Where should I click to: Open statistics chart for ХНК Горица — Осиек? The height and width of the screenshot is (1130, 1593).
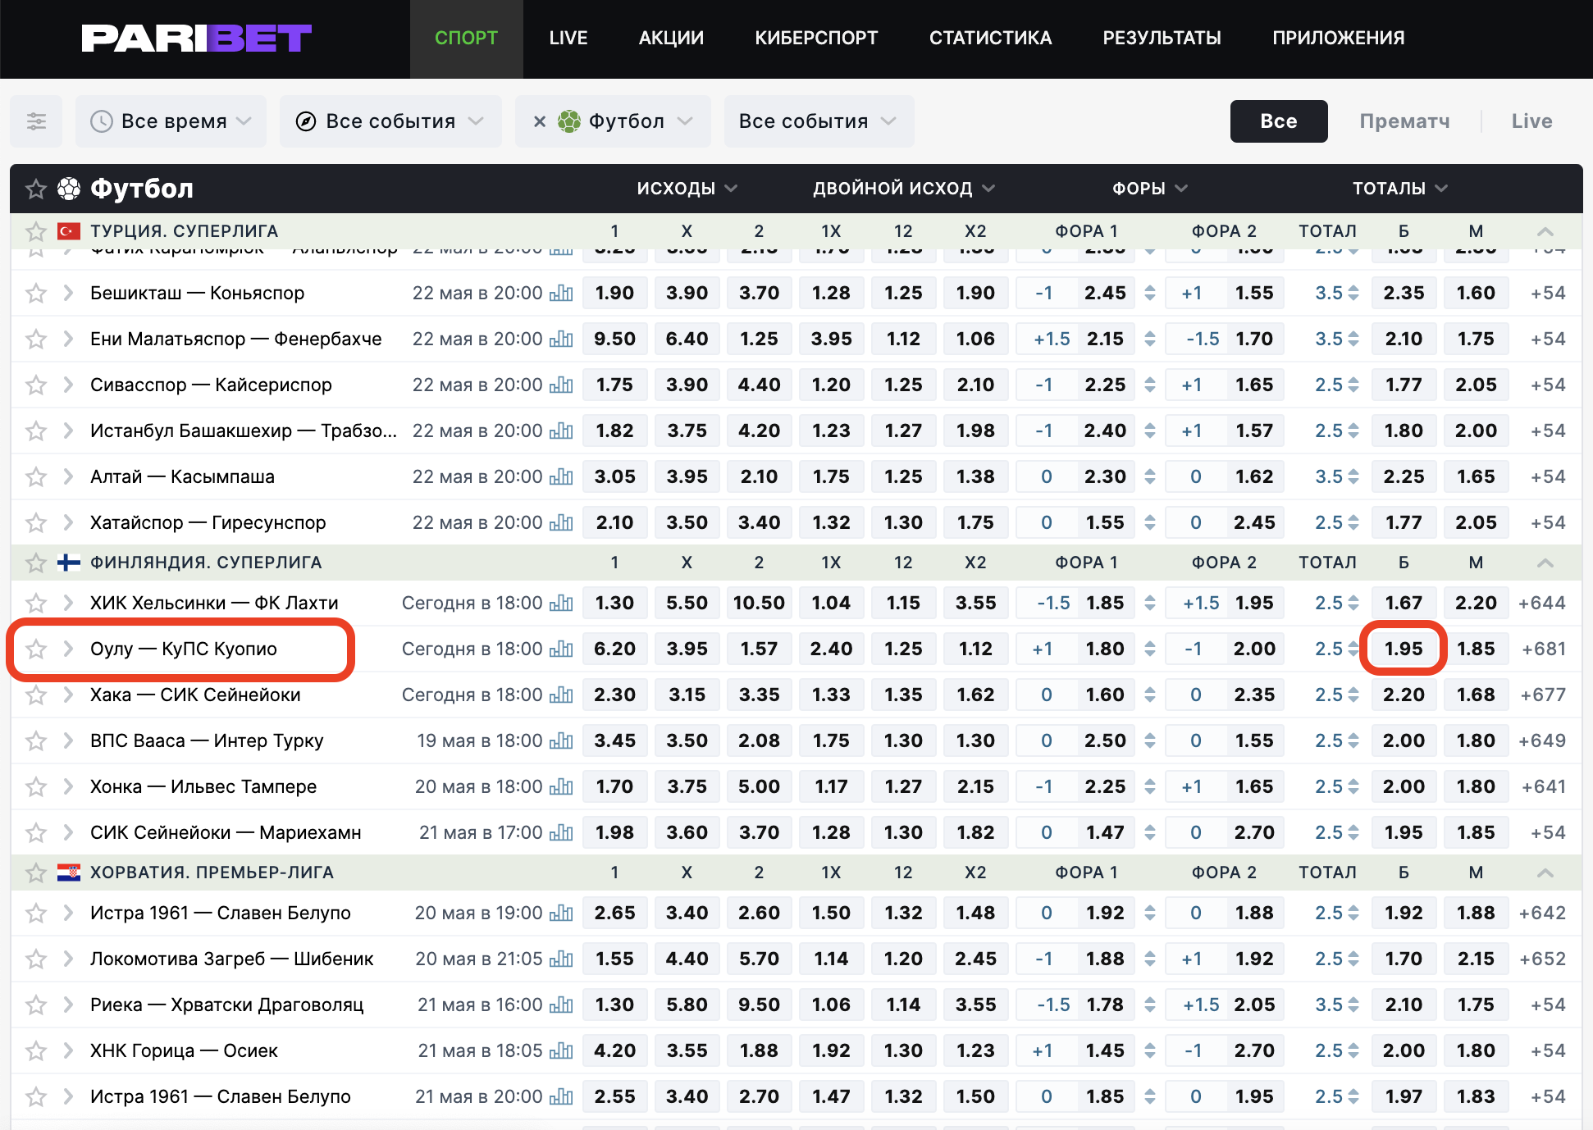tap(561, 1050)
